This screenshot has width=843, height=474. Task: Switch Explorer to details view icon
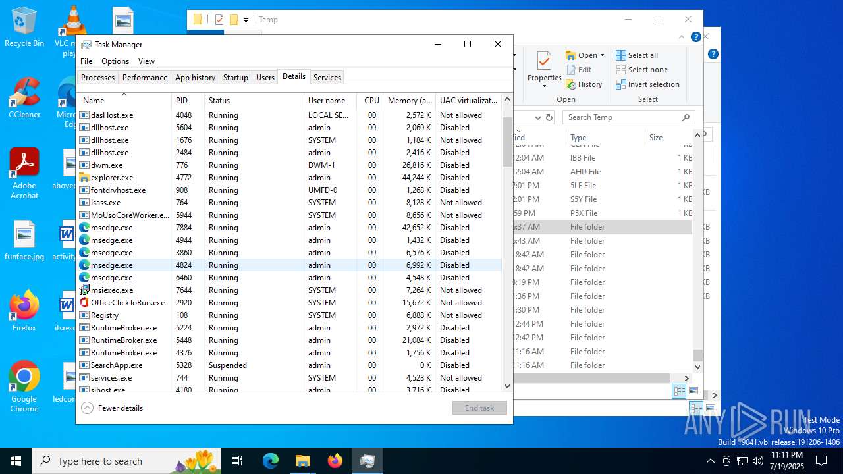tap(679, 391)
